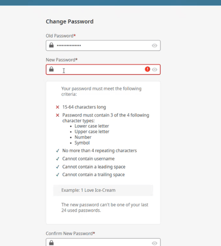The height and width of the screenshot is (246, 221).
Task: Focus the Old Password input field
Action: 103,45
